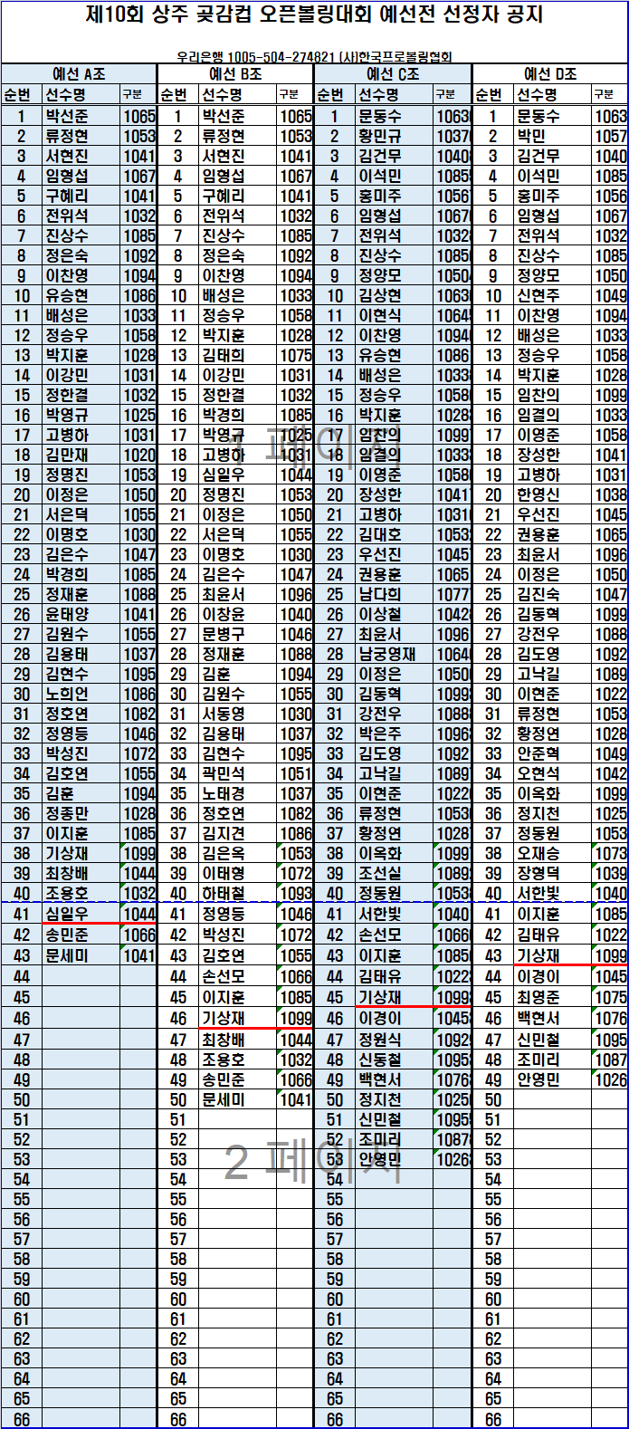Click empty name cell row 50 of D조

[552, 1099]
